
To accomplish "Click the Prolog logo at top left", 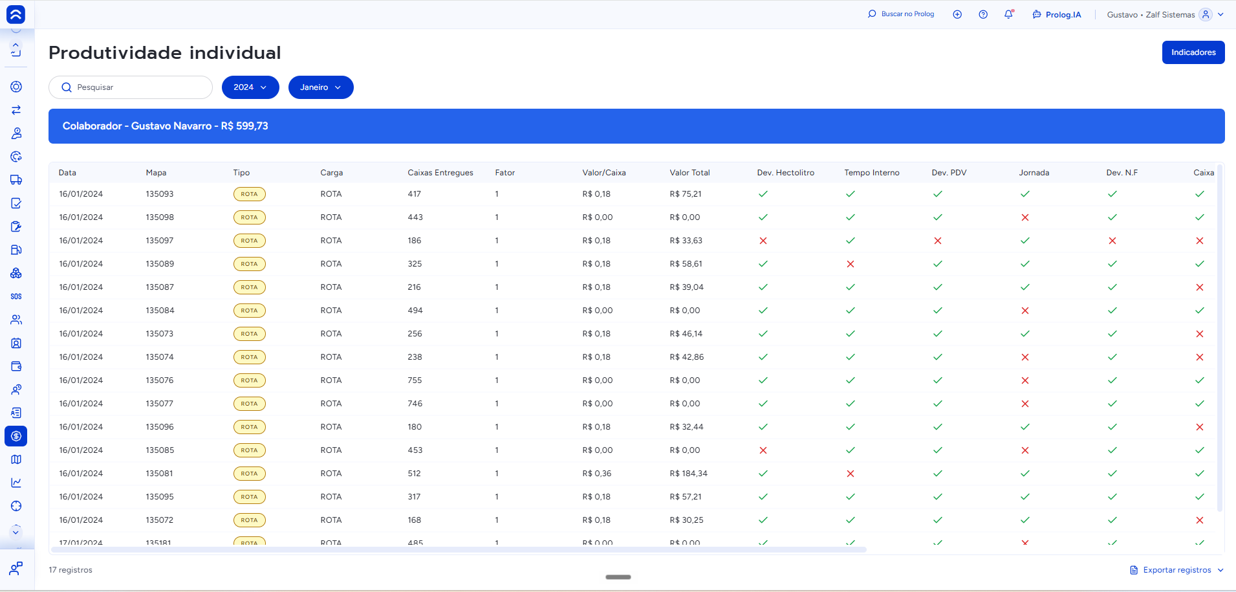I will pos(16,14).
